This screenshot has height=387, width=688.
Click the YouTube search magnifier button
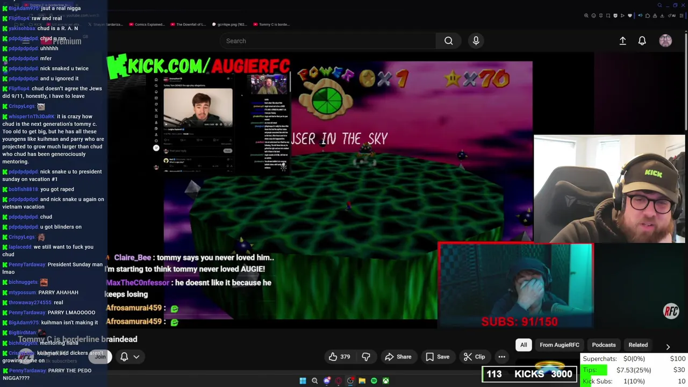click(x=448, y=41)
